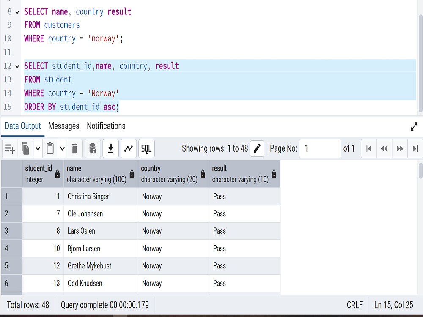Select the top-left corner cell of the grid
423x317 pixels.
coord(11,174)
